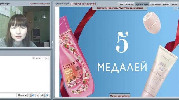179x100 pixels.
Task: Click the presenter webcam video
Action: pyautogui.click(x=25, y=27)
